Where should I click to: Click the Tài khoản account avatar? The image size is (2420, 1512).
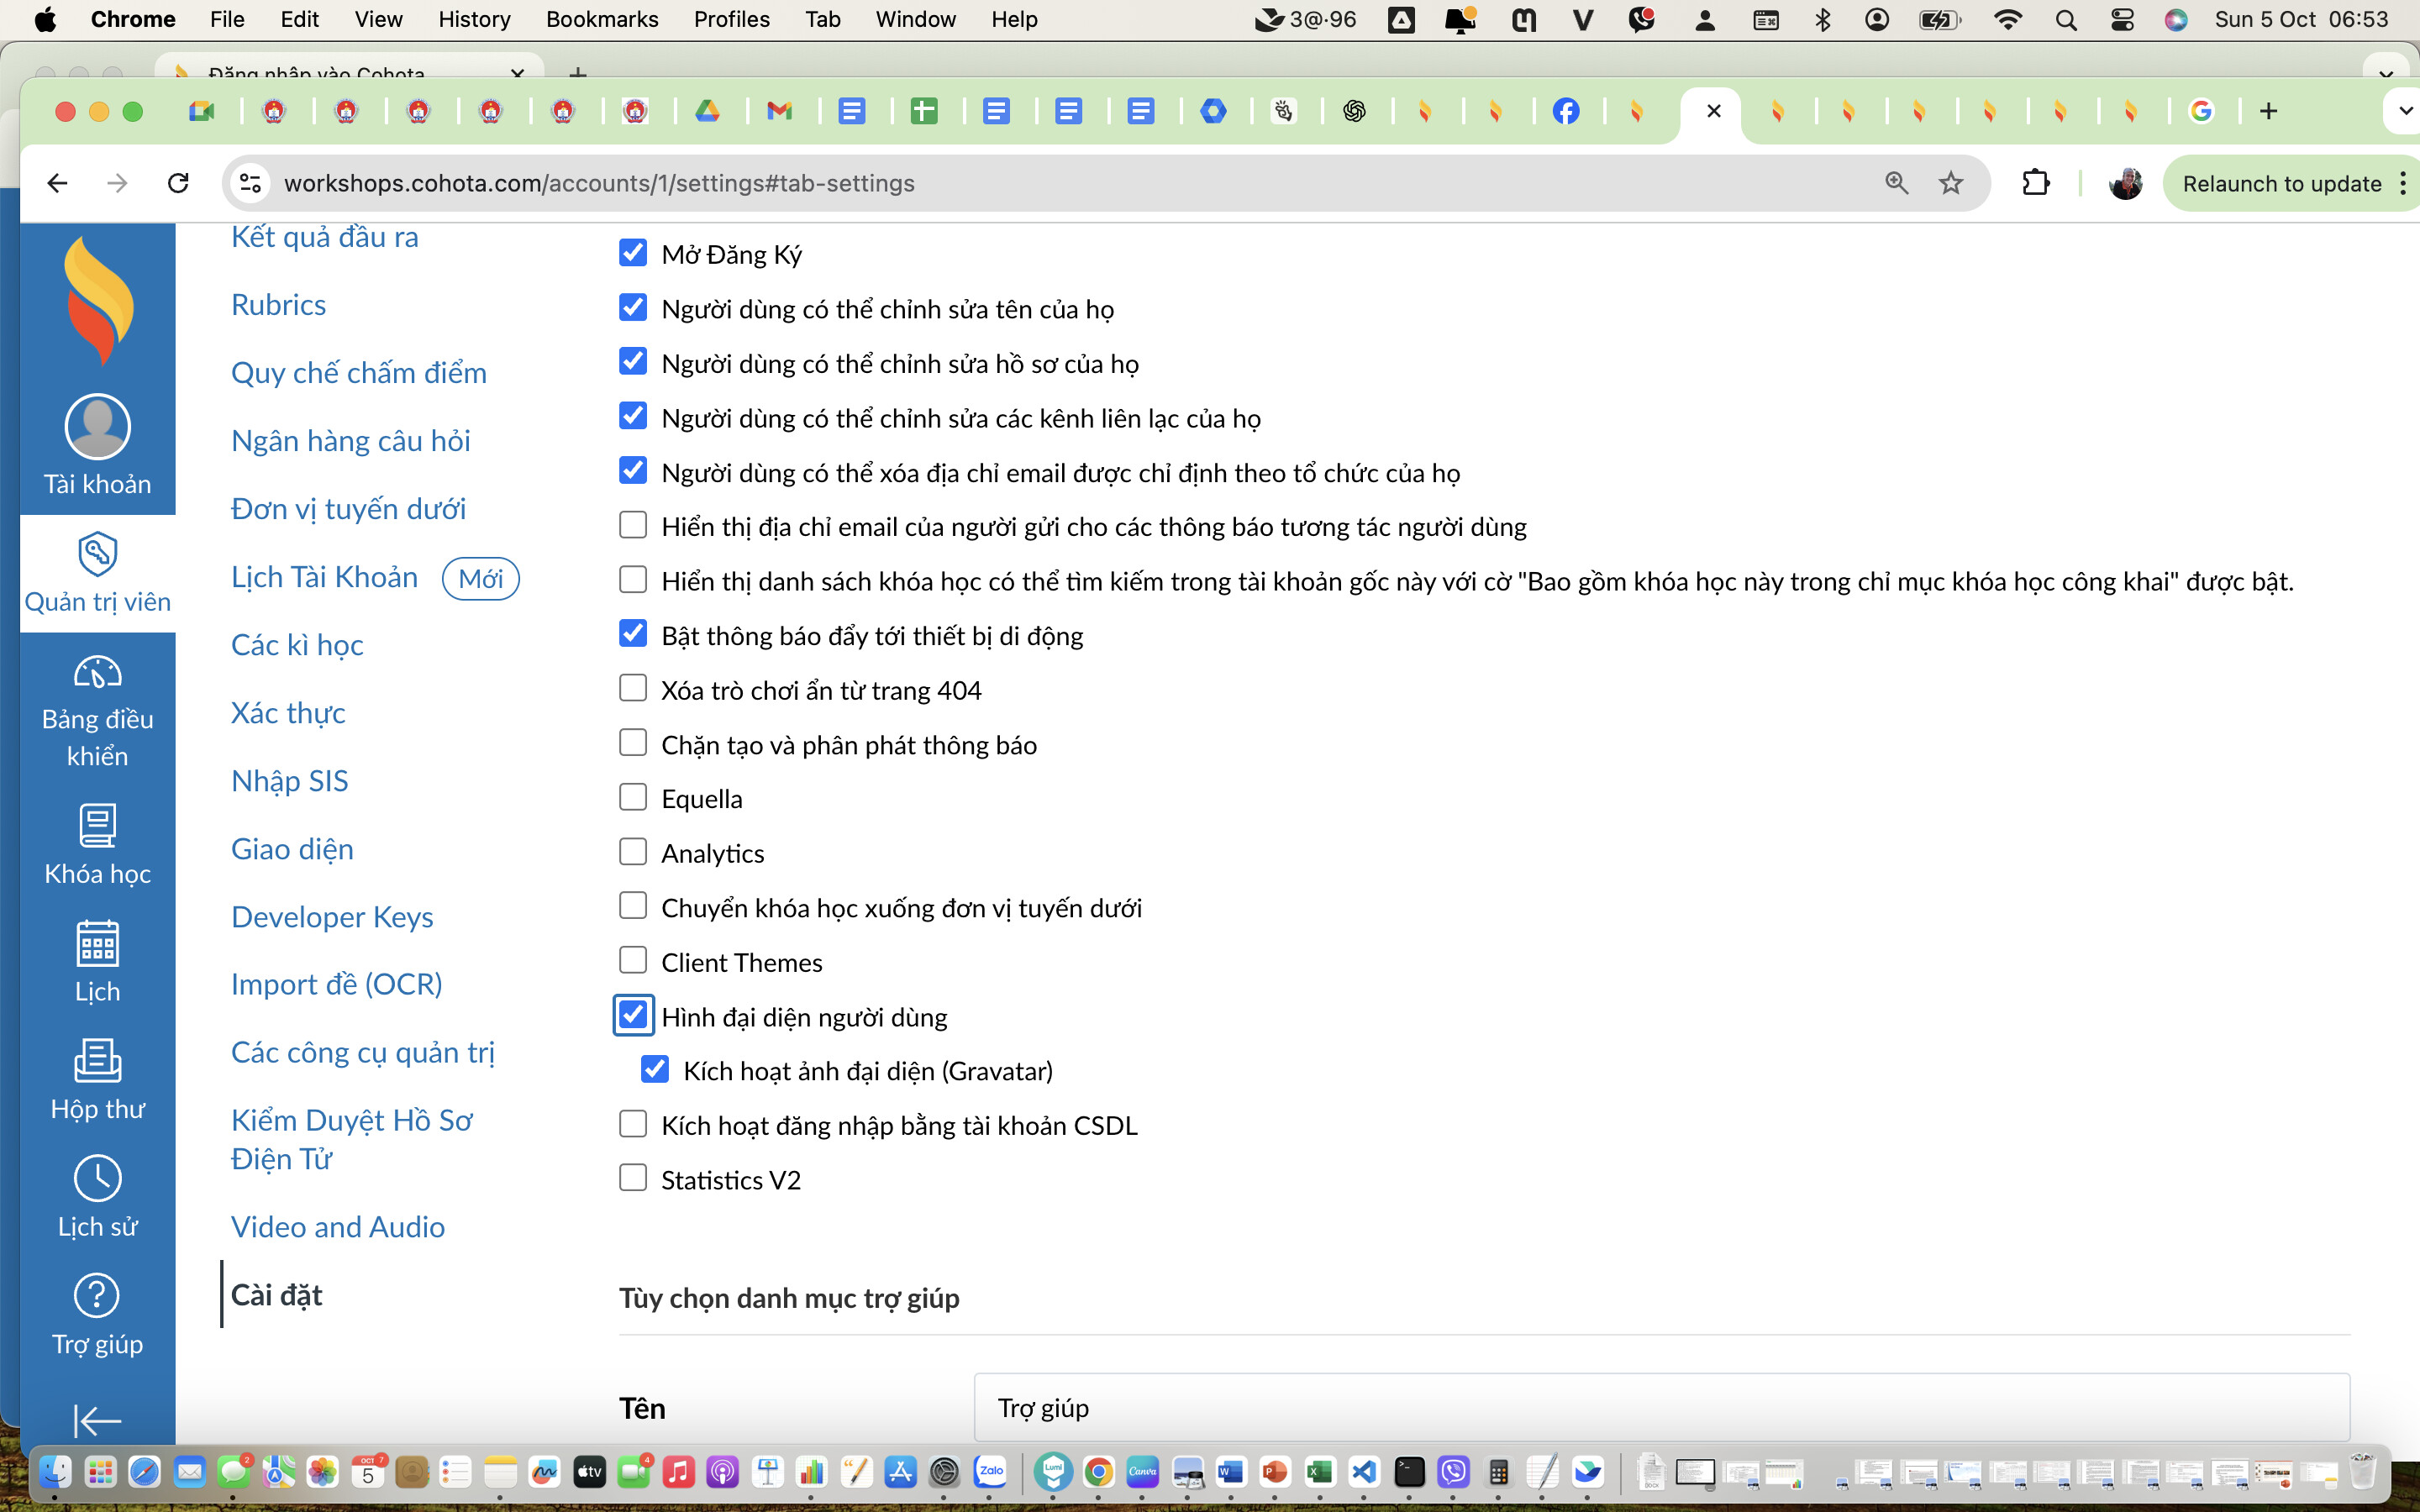tap(97, 427)
